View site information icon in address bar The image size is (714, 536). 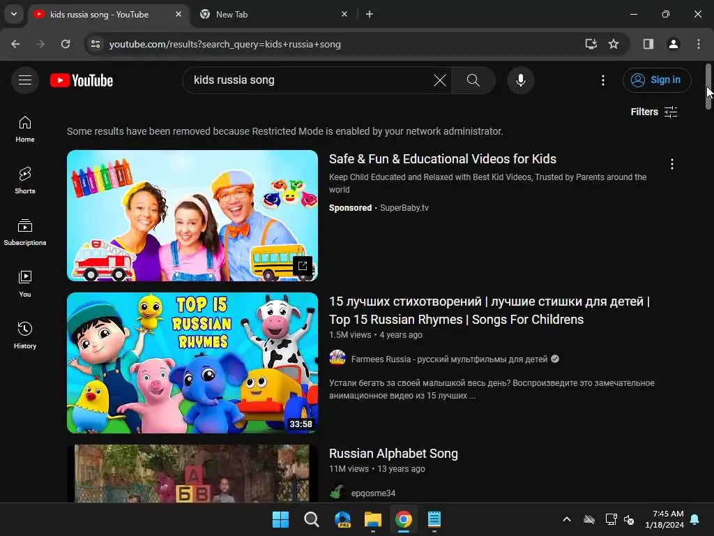(x=96, y=44)
